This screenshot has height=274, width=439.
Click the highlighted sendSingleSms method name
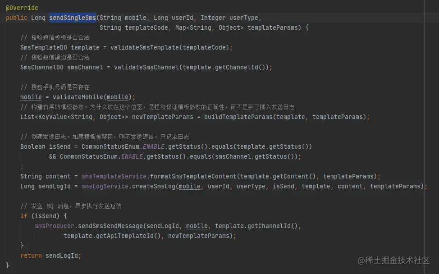tap(73, 18)
